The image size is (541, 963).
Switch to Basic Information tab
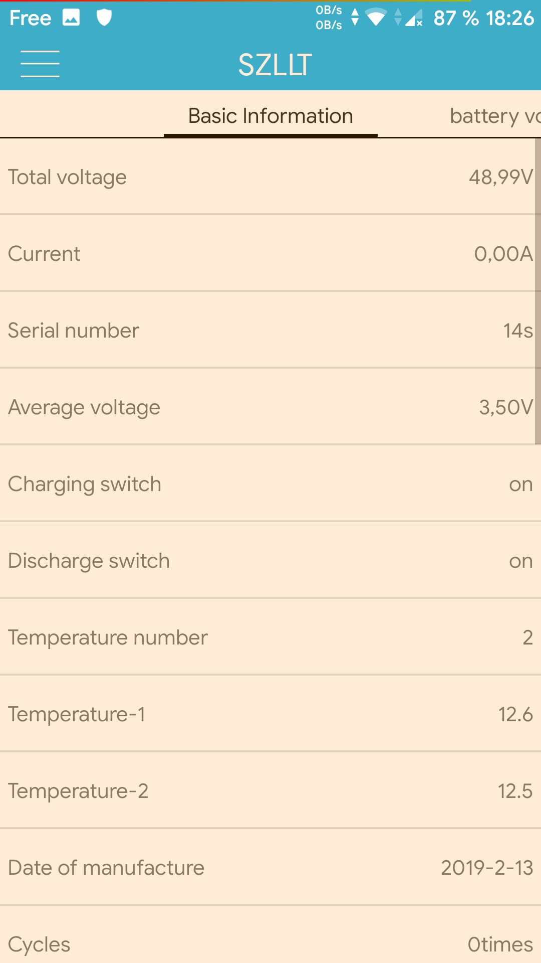(270, 116)
